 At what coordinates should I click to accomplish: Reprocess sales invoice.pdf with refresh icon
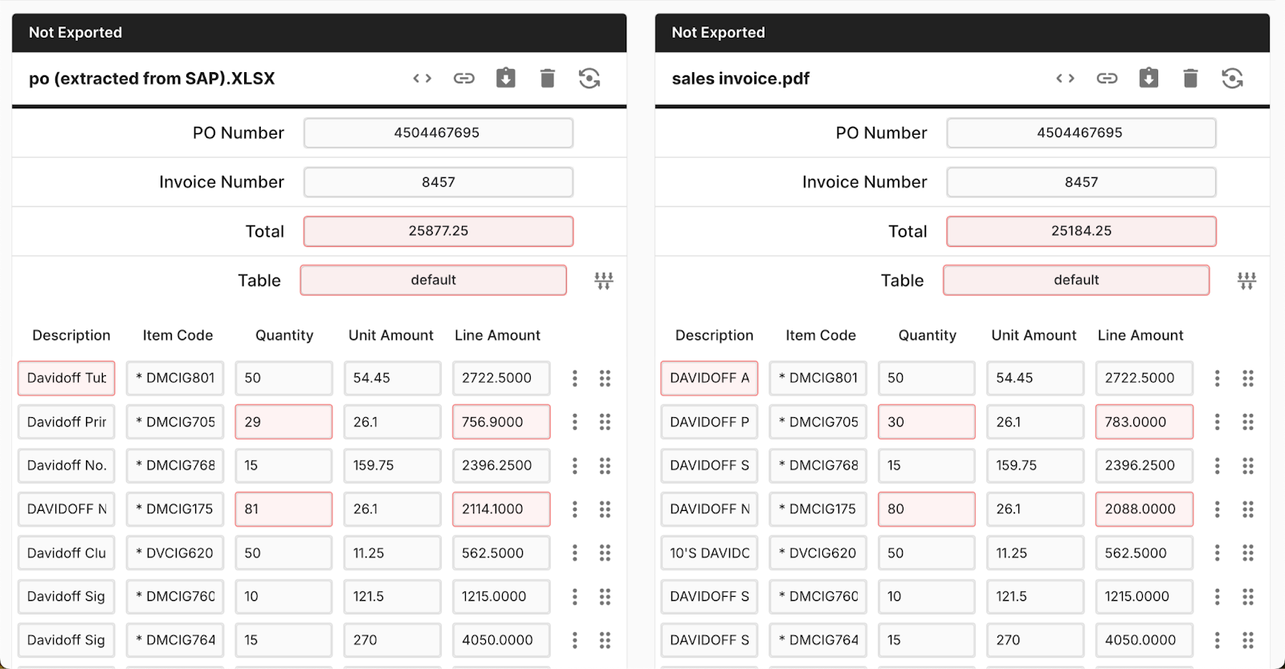point(1233,78)
